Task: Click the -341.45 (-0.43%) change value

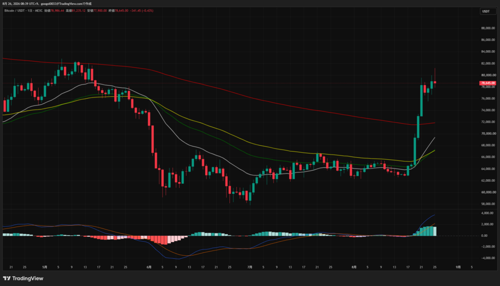Action: point(142,11)
